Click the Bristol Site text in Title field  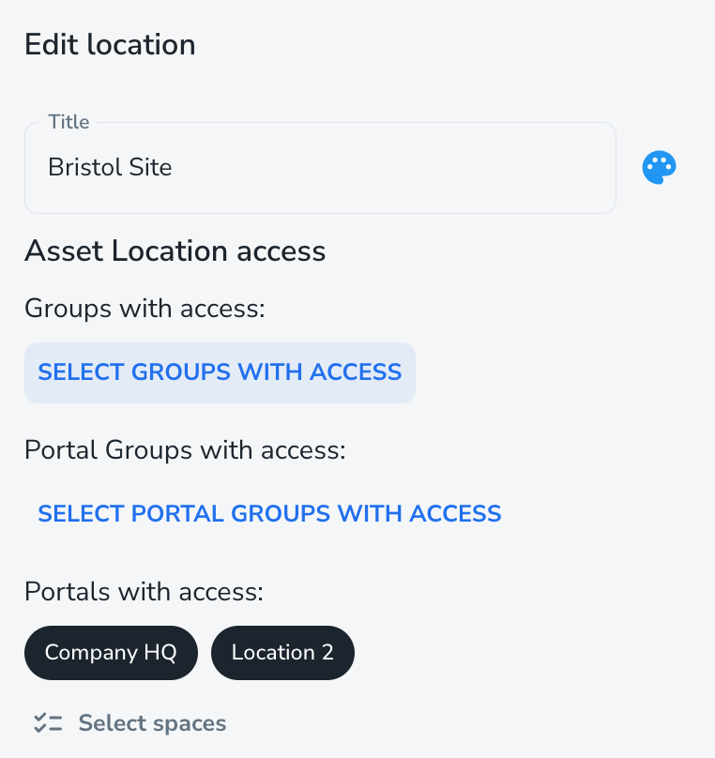(110, 168)
